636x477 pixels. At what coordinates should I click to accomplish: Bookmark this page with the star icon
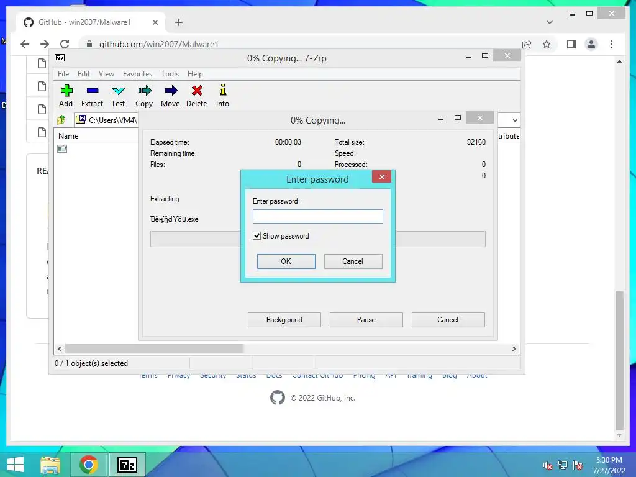[x=547, y=44]
